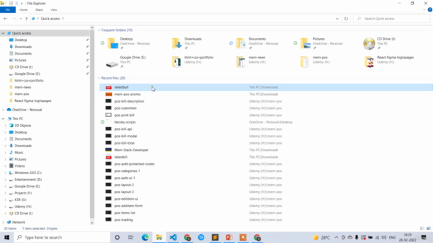Open Sublime Text from taskbar
Screen dimensions: 433x243
pyautogui.click(x=215, y=237)
